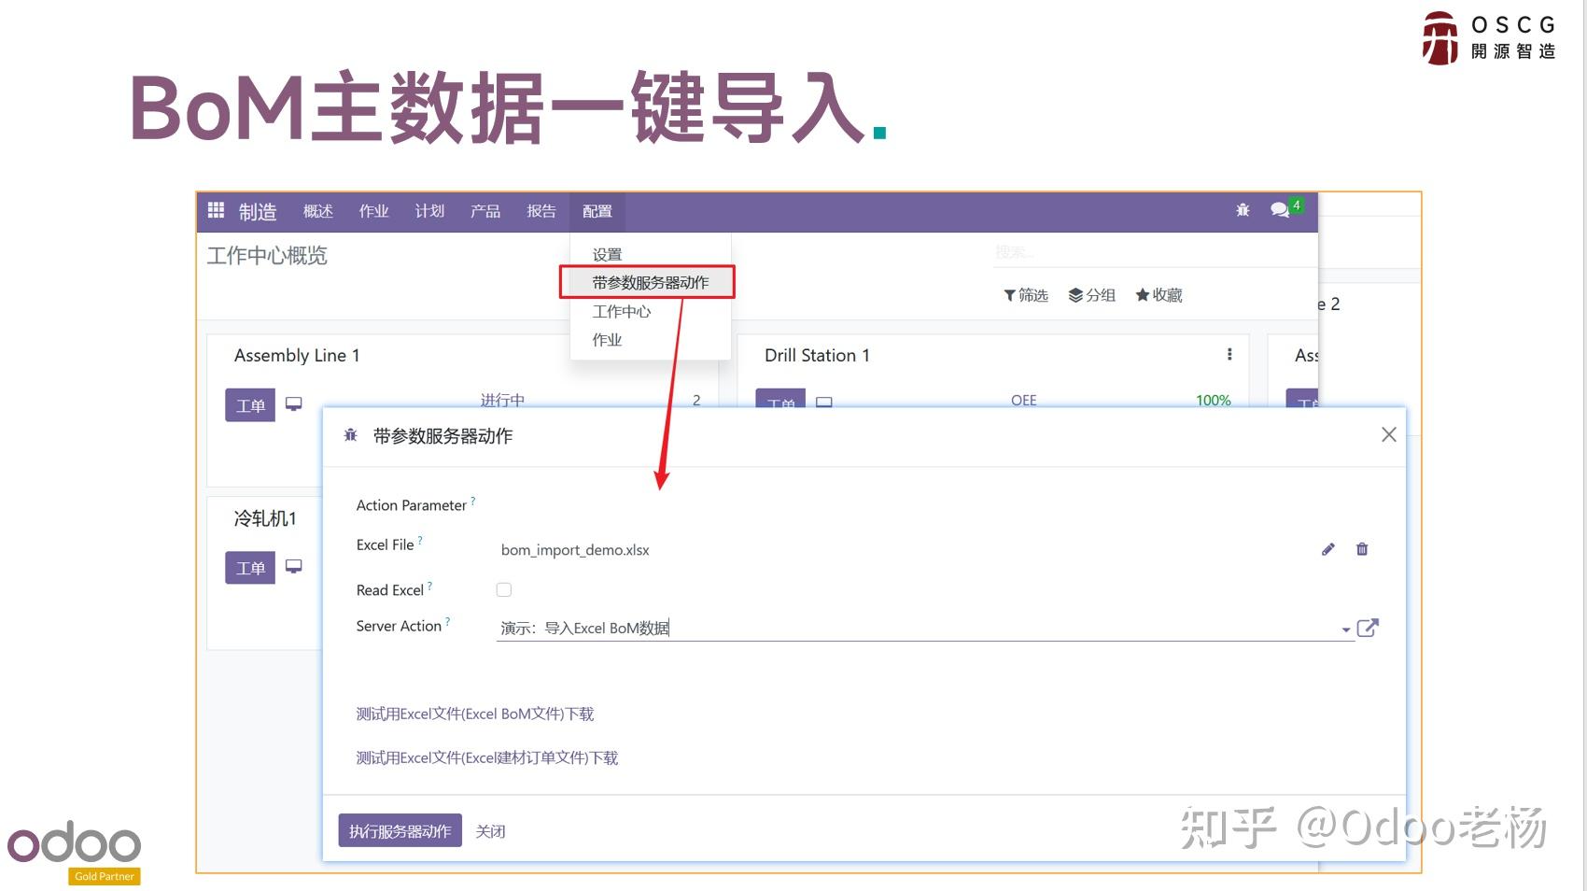Open the Server Action dropdown arrow
This screenshot has height=891, width=1587.
(1344, 629)
